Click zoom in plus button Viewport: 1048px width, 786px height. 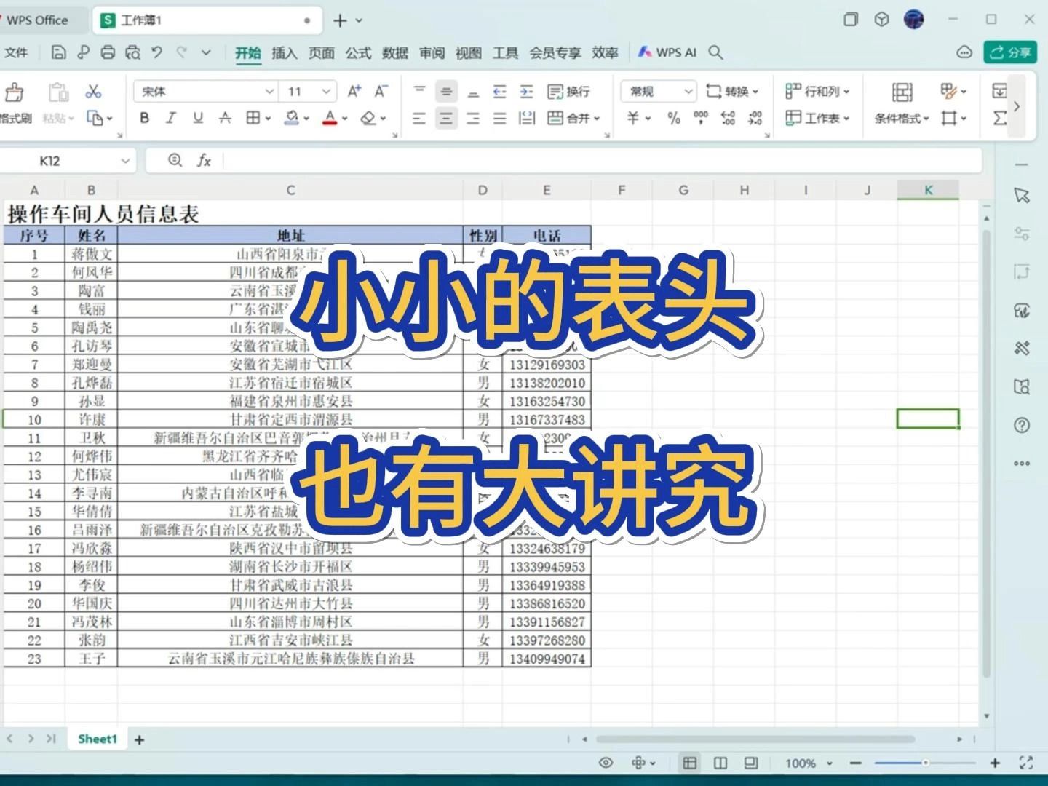[x=995, y=763]
